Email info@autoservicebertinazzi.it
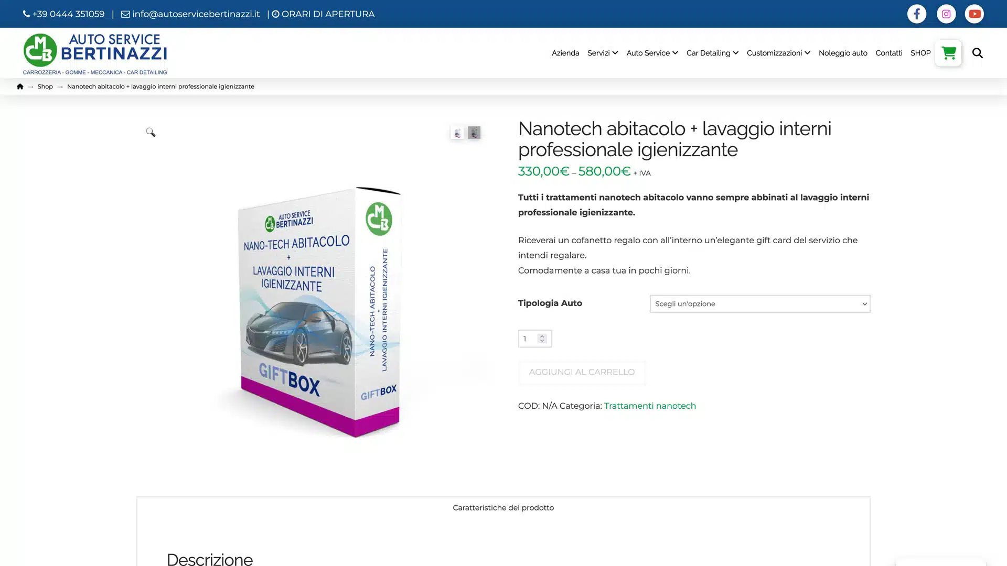 coord(190,14)
